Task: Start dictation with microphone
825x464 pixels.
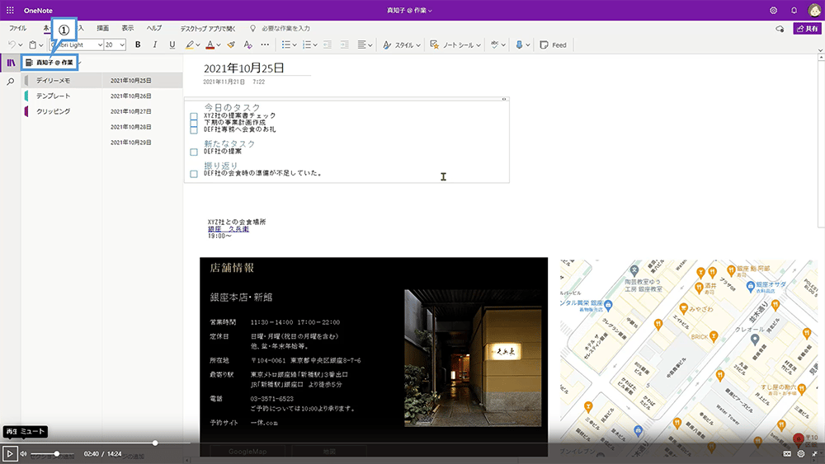Action: (519, 45)
